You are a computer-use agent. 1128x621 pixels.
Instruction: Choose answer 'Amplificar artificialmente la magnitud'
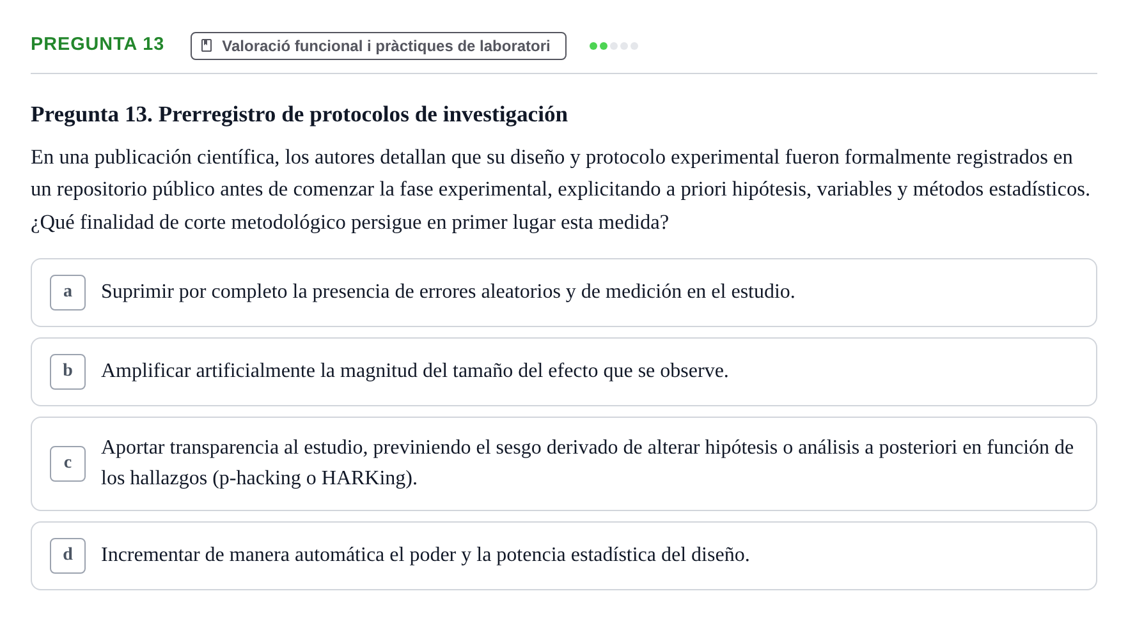(x=564, y=372)
